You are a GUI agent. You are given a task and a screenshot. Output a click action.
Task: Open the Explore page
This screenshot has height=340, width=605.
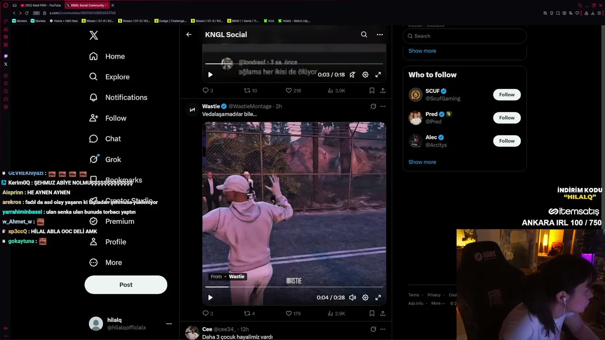[109, 77]
